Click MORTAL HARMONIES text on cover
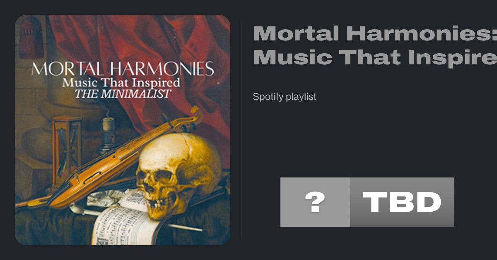 tap(123, 69)
